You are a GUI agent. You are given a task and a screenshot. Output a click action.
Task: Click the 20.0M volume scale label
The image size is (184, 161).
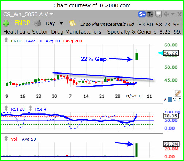(x=171, y=149)
